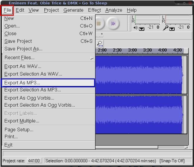Select Export Selection As MP3...
194x167 pixels.
coord(48,90)
